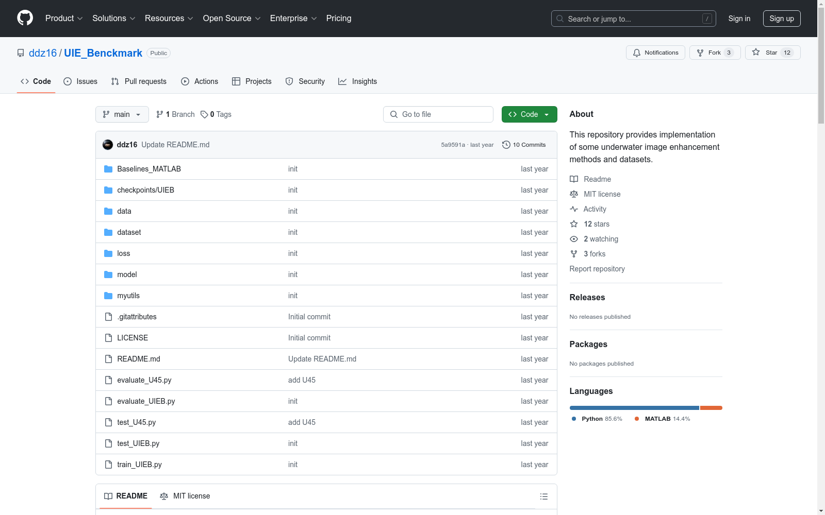
Task: Expand the Enterprise menu
Action: pos(293,19)
